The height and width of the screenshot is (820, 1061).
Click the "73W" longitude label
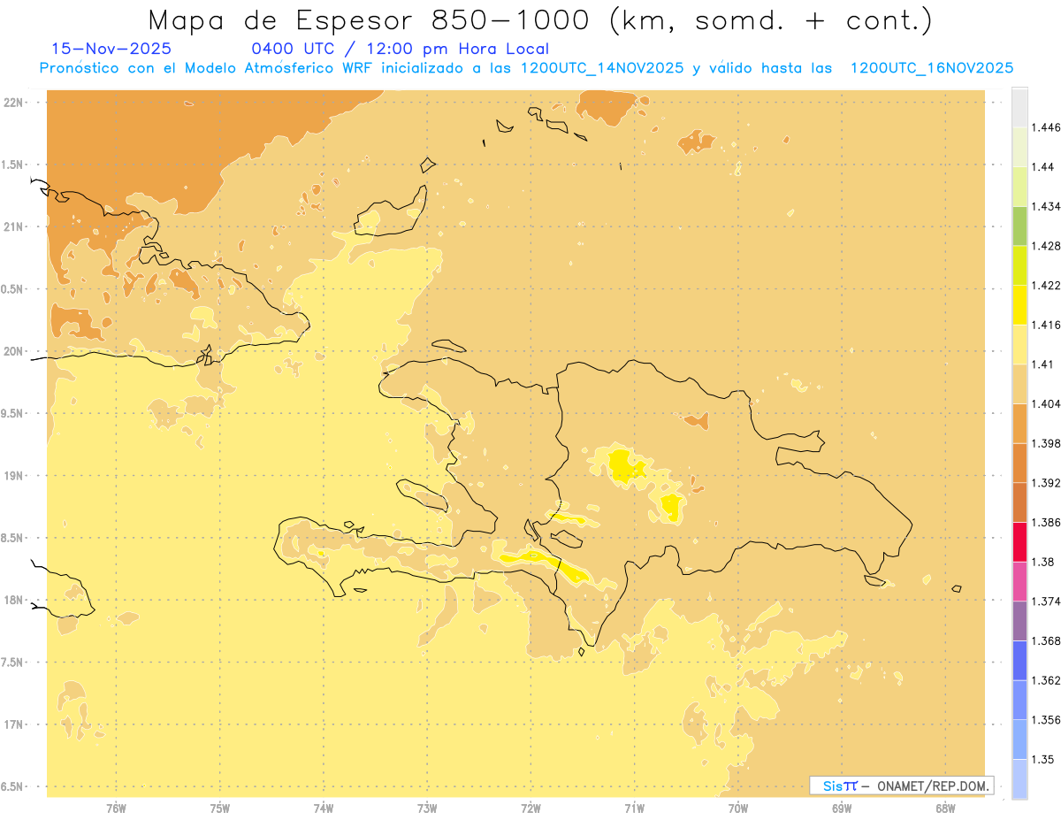pos(427,808)
